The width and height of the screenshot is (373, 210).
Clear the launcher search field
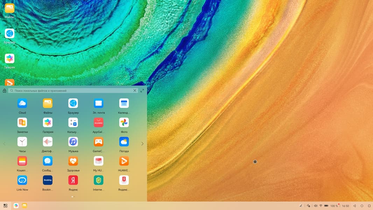[135, 91]
